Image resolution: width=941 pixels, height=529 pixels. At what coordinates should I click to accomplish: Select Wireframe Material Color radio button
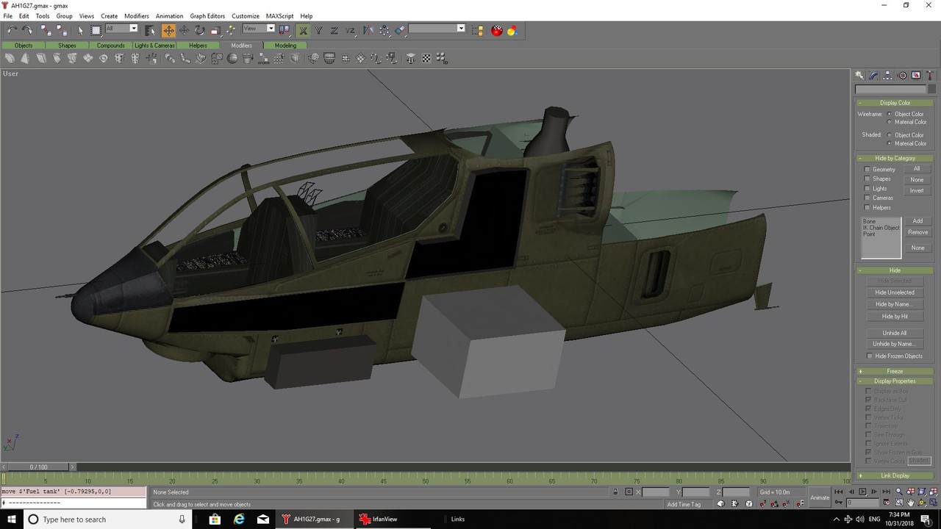pyautogui.click(x=890, y=122)
